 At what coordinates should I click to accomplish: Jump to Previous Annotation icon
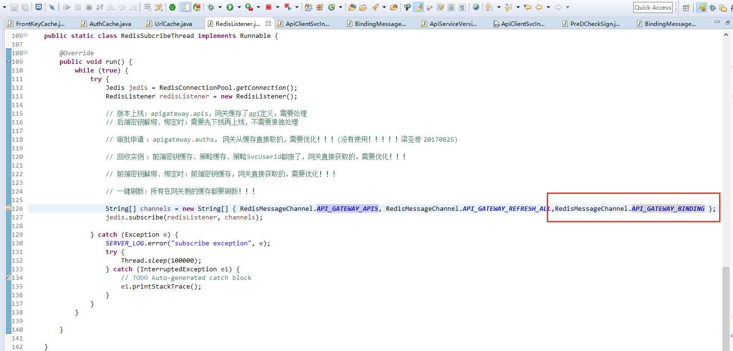point(508,7)
